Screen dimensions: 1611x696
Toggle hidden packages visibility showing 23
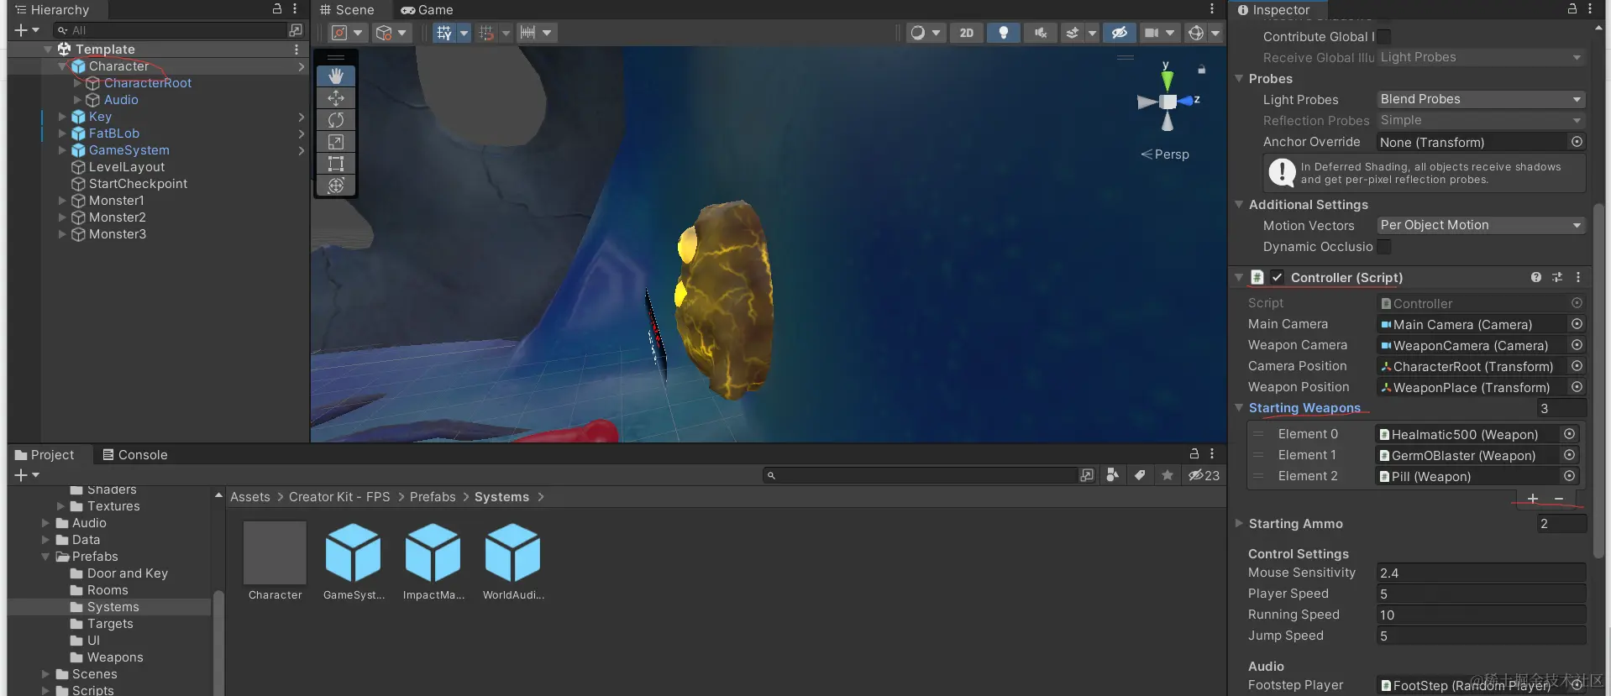pyautogui.click(x=1204, y=475)
